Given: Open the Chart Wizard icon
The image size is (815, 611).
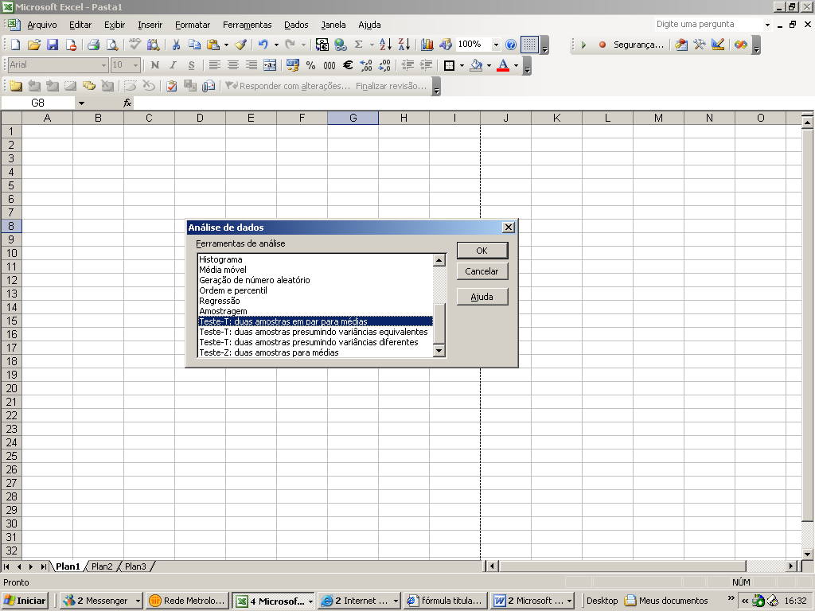Looking at the screenshot, I should pos(427,45).
